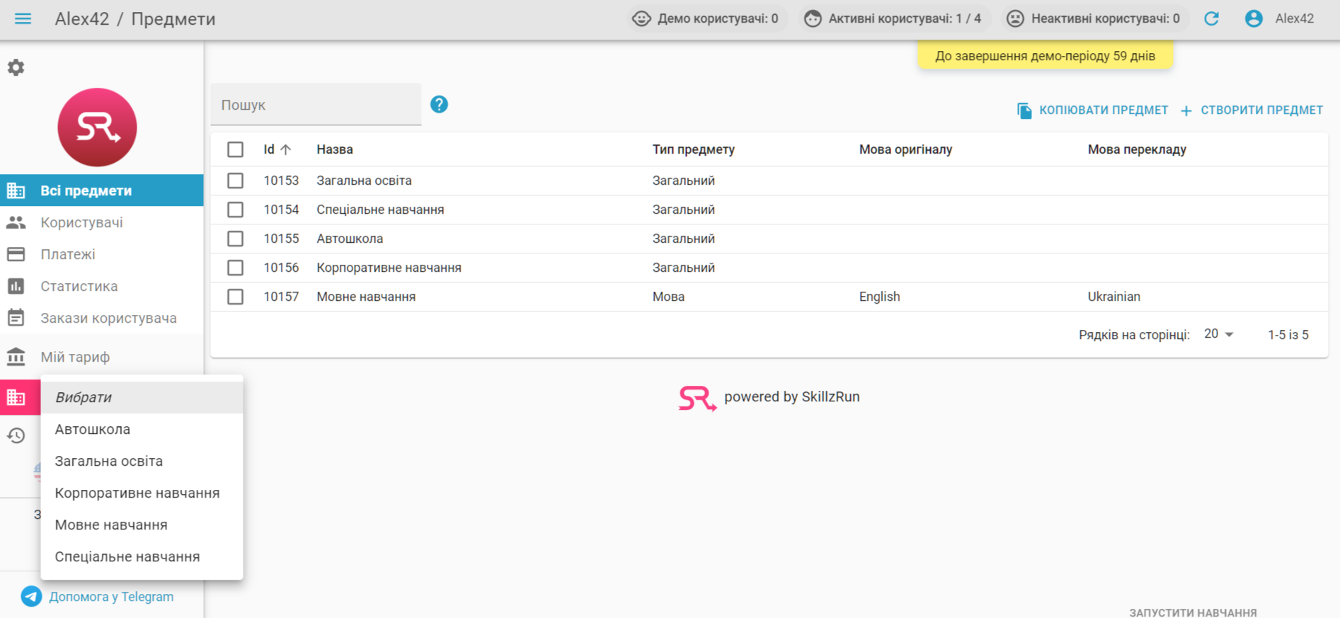Select Автошкола from the dropdown list
The width and height of the screenshot is (1340, 618).
[x=142, y=429]
